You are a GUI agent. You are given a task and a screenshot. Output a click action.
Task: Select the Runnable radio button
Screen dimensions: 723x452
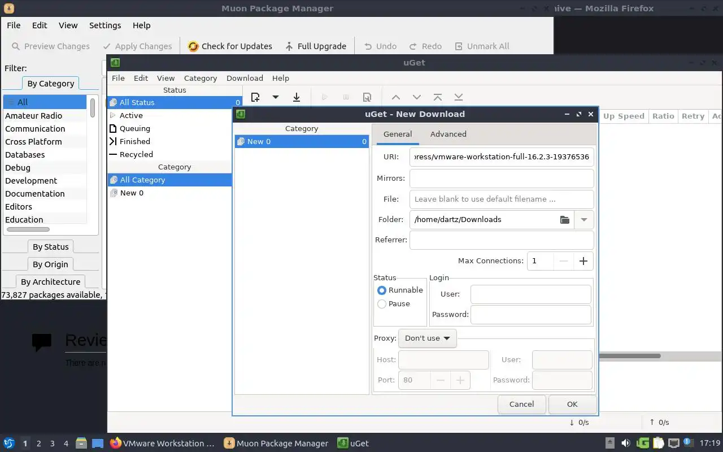pyautogui.click(x=382, y=290)
